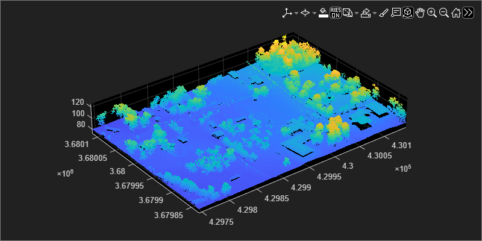Click the view plane cube icon
The height and width of the screenshot is (241, 482).
point(348,13)
